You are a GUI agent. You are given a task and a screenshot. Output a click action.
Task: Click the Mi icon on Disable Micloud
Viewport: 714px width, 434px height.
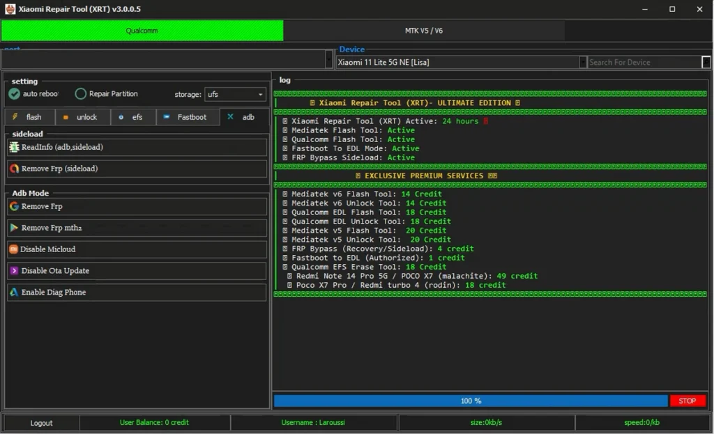pyautogui.click(x=13, y=249)
